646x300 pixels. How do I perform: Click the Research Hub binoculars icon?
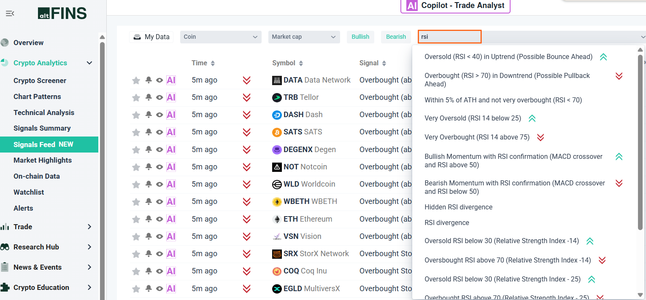[5, 247]
